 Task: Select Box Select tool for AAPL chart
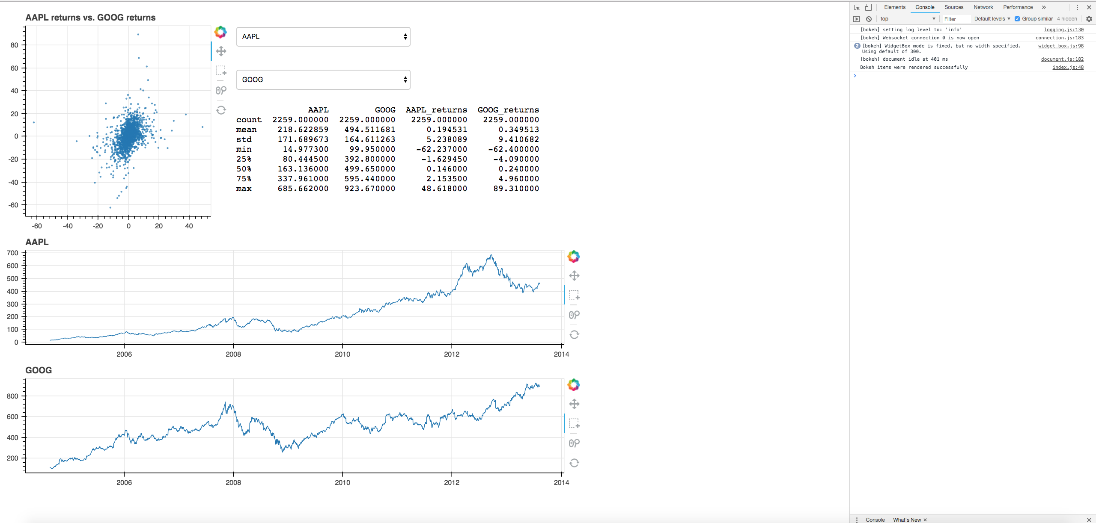[x=574, y=295]
